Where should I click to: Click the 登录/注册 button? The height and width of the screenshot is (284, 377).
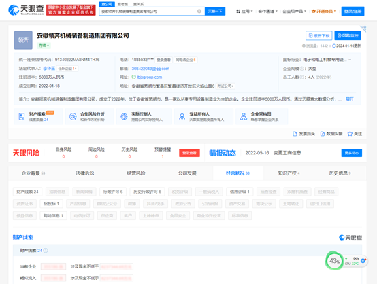[x=353, y=11]
